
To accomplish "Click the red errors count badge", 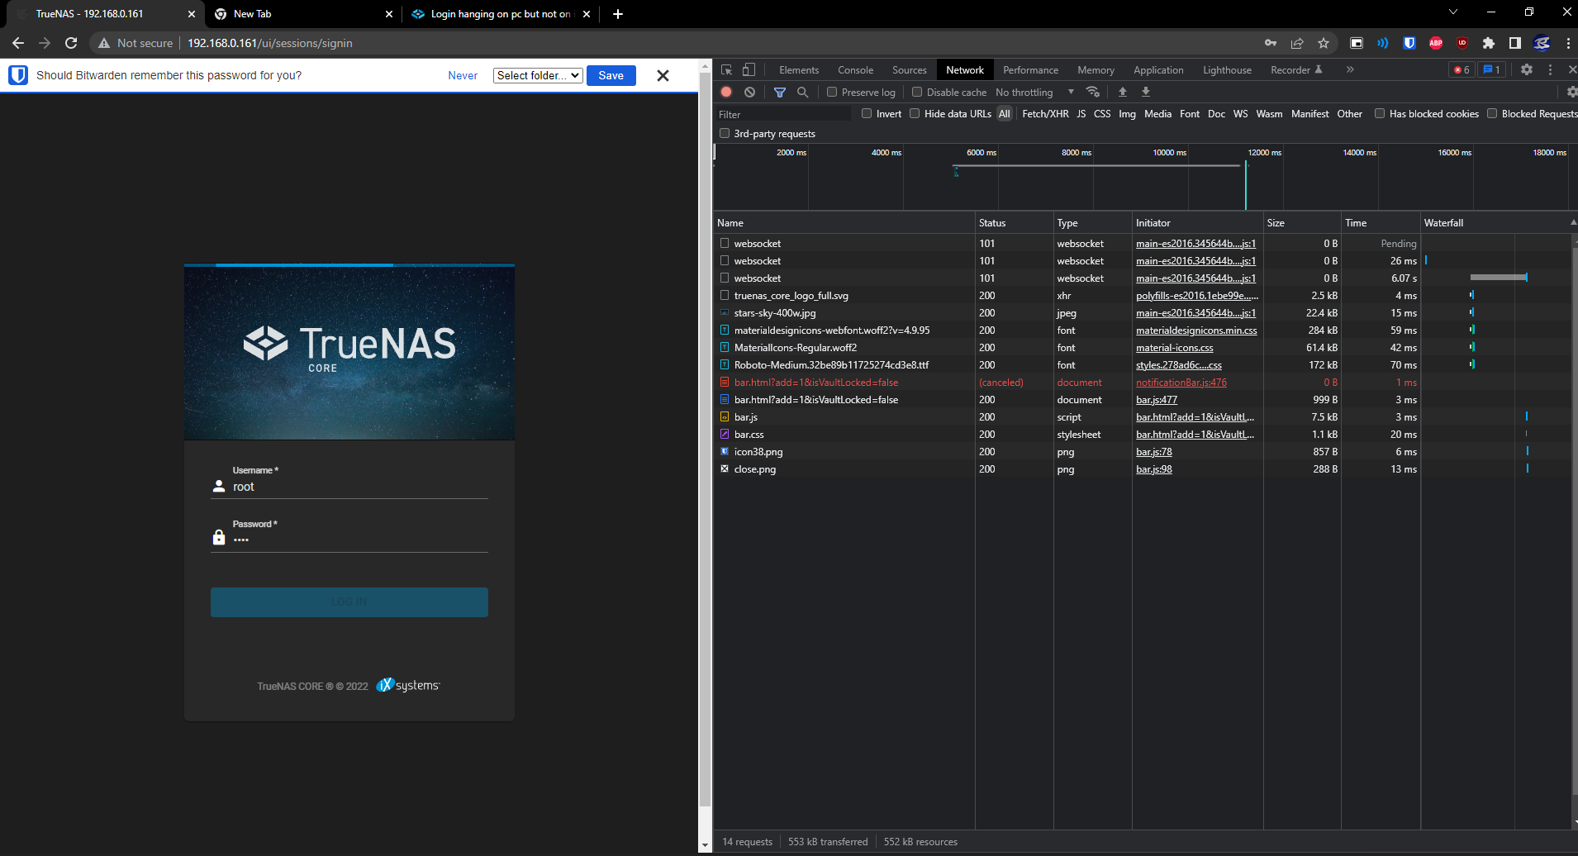I will (1462, 70).
